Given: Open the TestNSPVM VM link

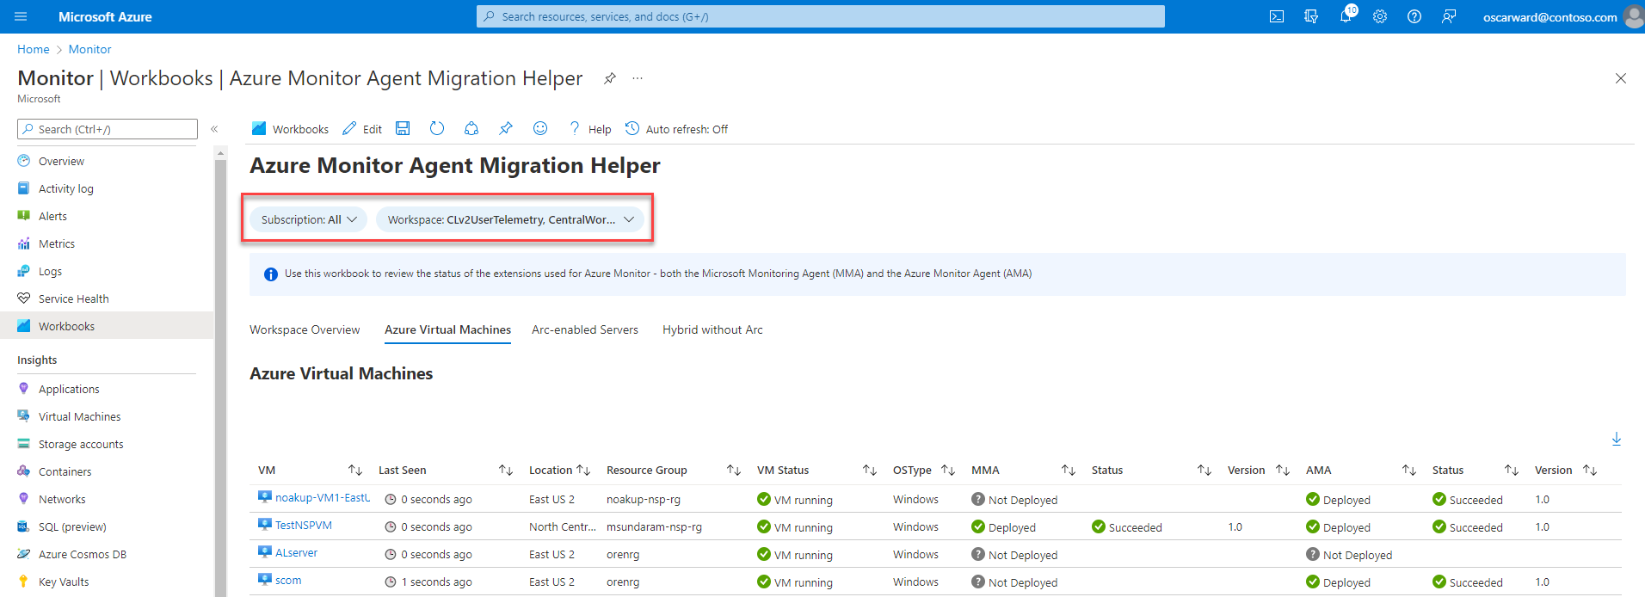Looking at the screenshot, I should 304,525.
